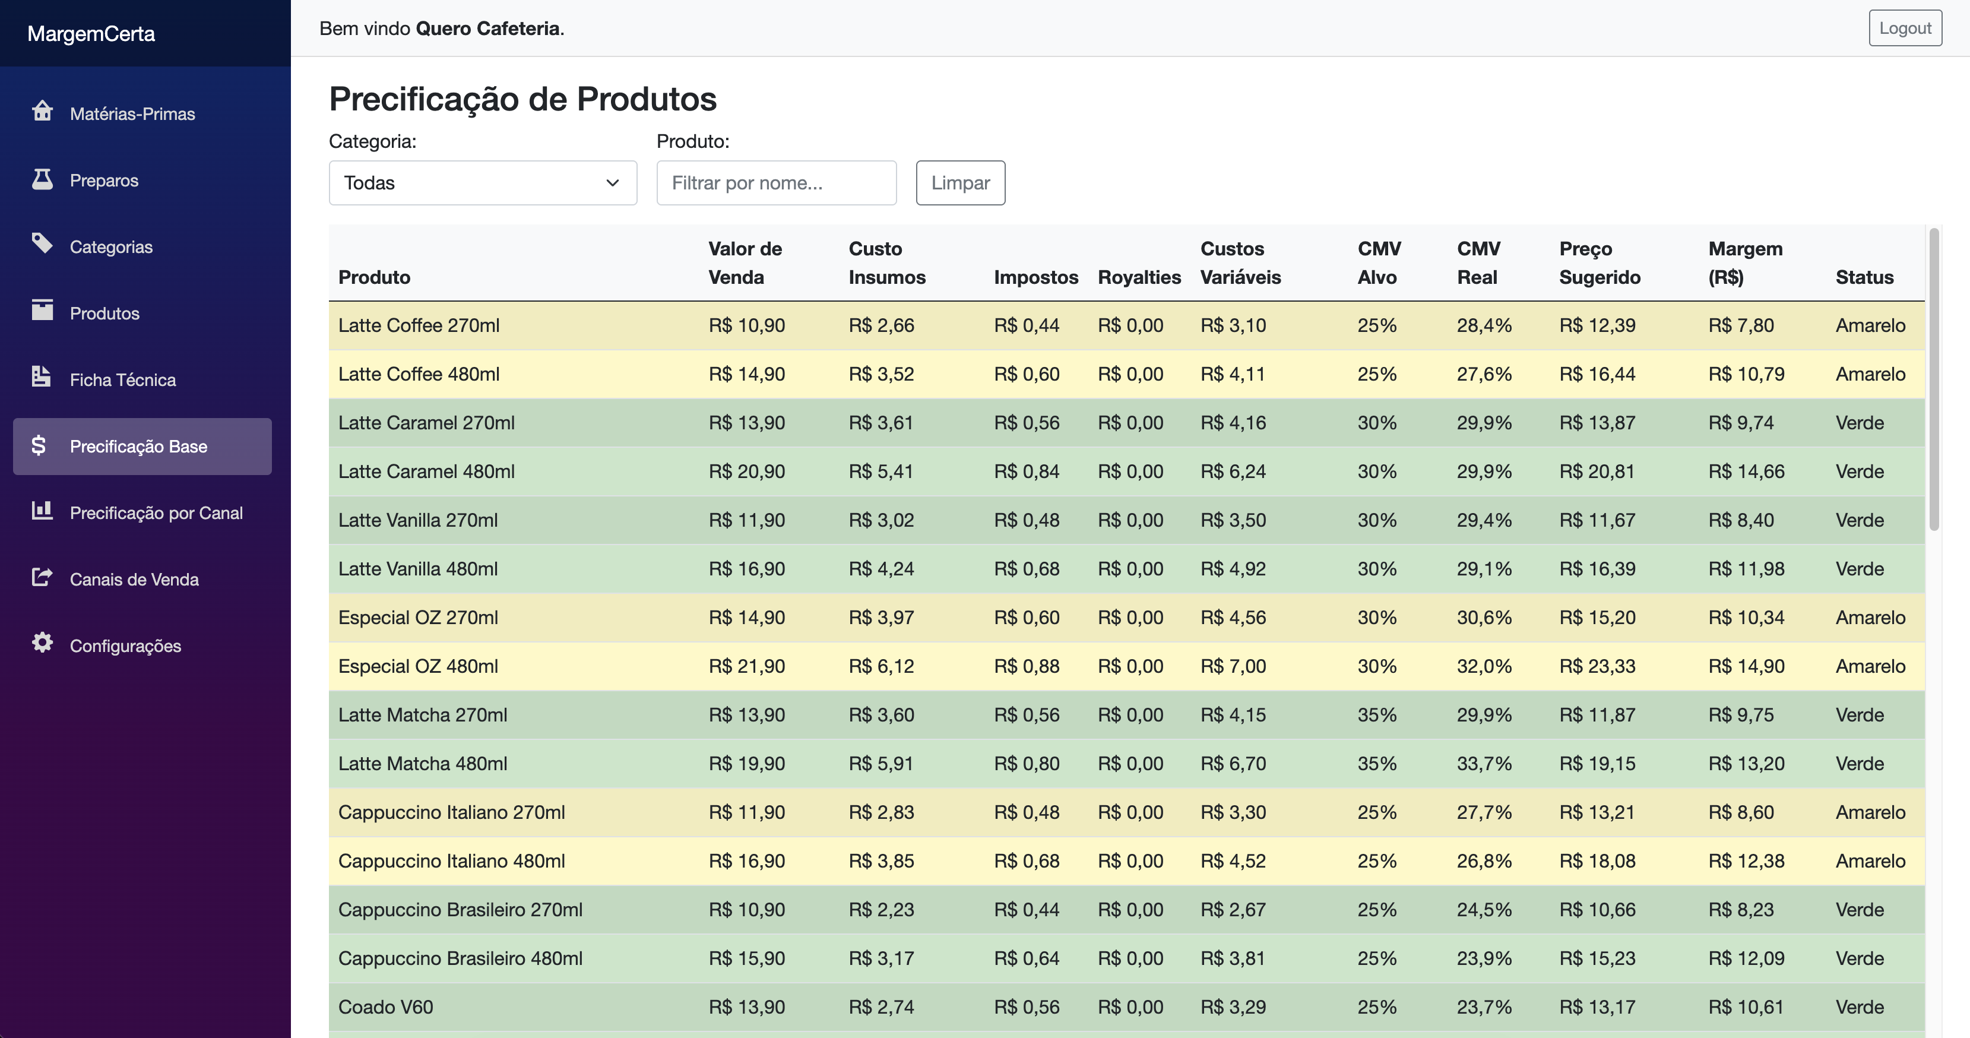The height and width of the screenshot is (1038, 1970).
Task: Click the share icon for Canais de Venda
Action: coord(43,579)
